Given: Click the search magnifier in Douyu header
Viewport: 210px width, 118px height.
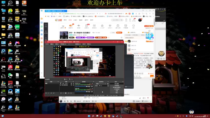Looking at the screenshot, I should click(x=122, y=20).
